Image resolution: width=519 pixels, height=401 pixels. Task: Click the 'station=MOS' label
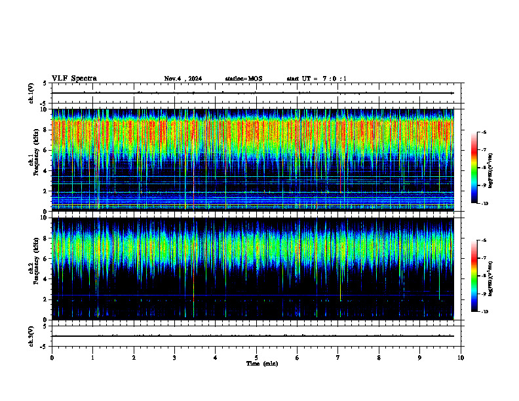click(244, 79)
